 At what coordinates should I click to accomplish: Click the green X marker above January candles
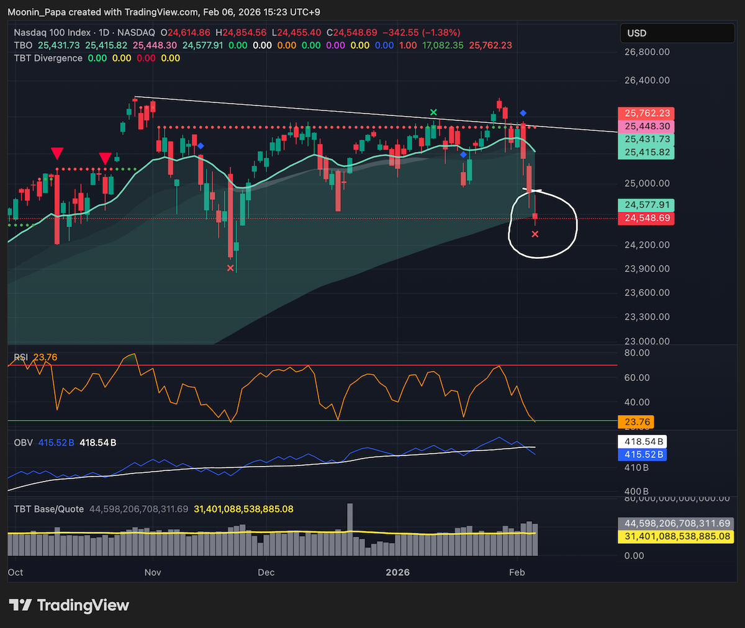434,112
